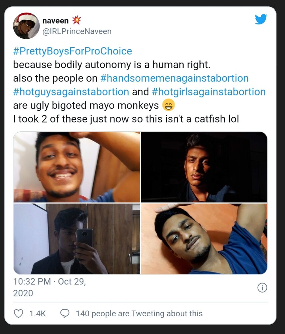Click the collision emoji beside naveen

click(x=76, y=20)
